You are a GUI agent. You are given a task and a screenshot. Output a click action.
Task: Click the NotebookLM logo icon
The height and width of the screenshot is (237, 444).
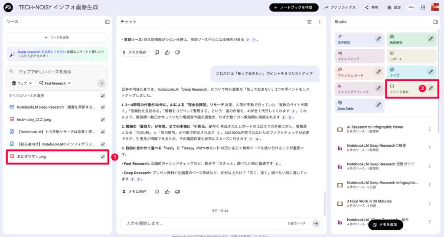8,7
